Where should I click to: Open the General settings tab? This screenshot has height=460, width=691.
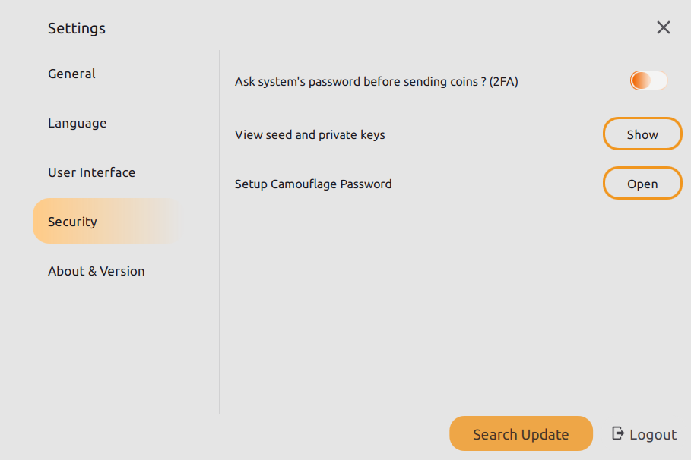tap(71, 74)
